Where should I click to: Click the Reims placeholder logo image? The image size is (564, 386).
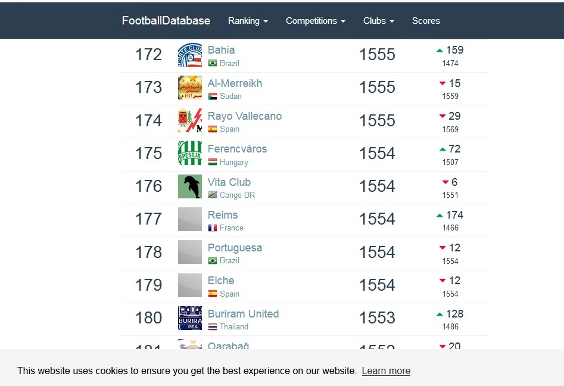point(190,219)
